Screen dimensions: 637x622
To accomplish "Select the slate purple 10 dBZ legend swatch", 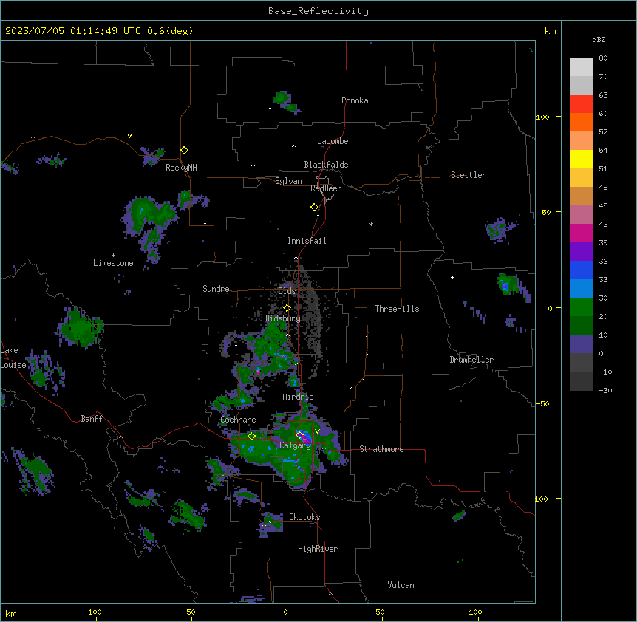I will [581, 344].
